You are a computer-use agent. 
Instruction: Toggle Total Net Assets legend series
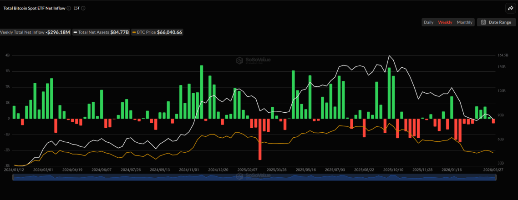94,32
